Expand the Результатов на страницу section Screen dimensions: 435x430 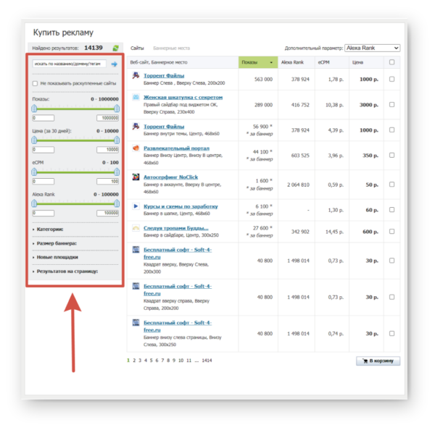click(65, 271)
